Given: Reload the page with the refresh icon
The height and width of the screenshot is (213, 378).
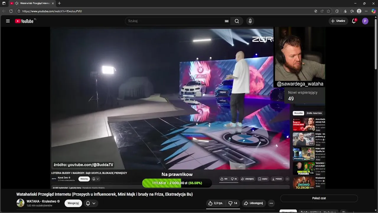Looking at the screenshot, I should coord(11,11).
